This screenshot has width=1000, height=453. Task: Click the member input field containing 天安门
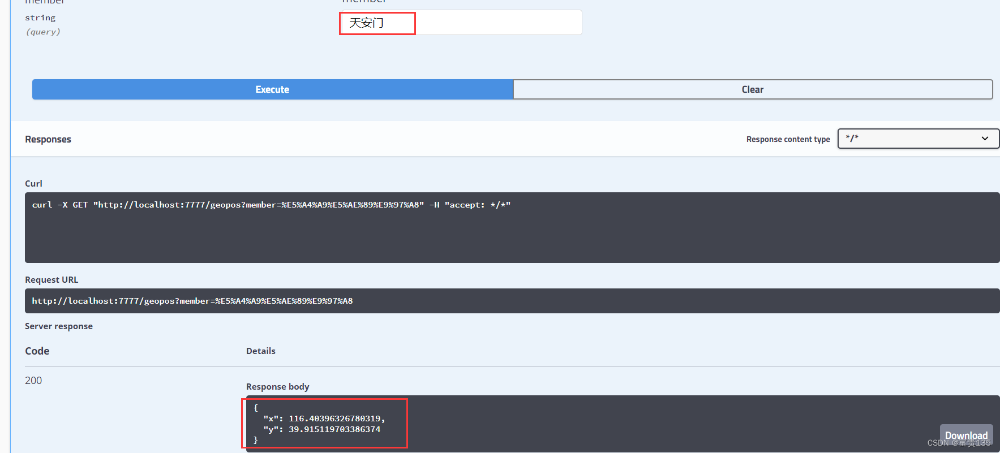[460, 23]
